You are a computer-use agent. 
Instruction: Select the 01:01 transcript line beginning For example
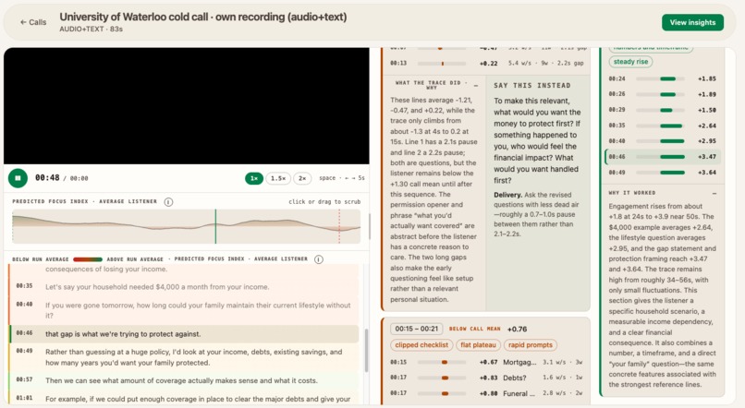coord(184,399)
